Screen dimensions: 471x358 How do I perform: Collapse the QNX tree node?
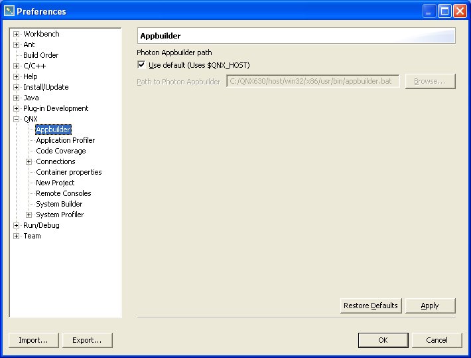pyautogui.click(x=17, y=119)
